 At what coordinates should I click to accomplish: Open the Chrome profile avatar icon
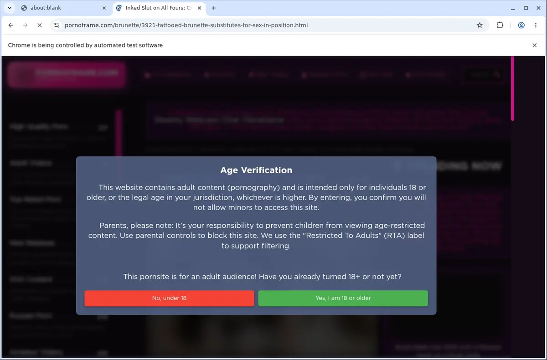[521, 25]
